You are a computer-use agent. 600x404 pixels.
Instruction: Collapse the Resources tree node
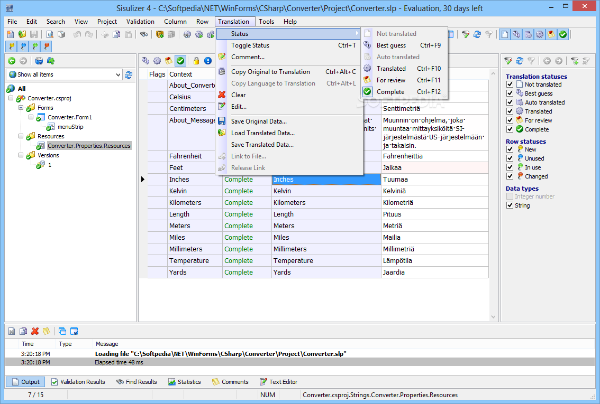point(21,136)
